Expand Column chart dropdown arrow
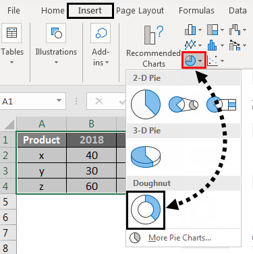 click(x=200, y=30)
